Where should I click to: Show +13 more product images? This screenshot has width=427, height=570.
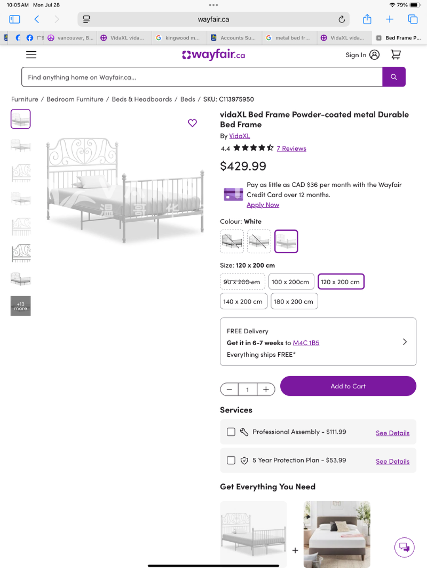pyautogui.click(x=21, y=306)
